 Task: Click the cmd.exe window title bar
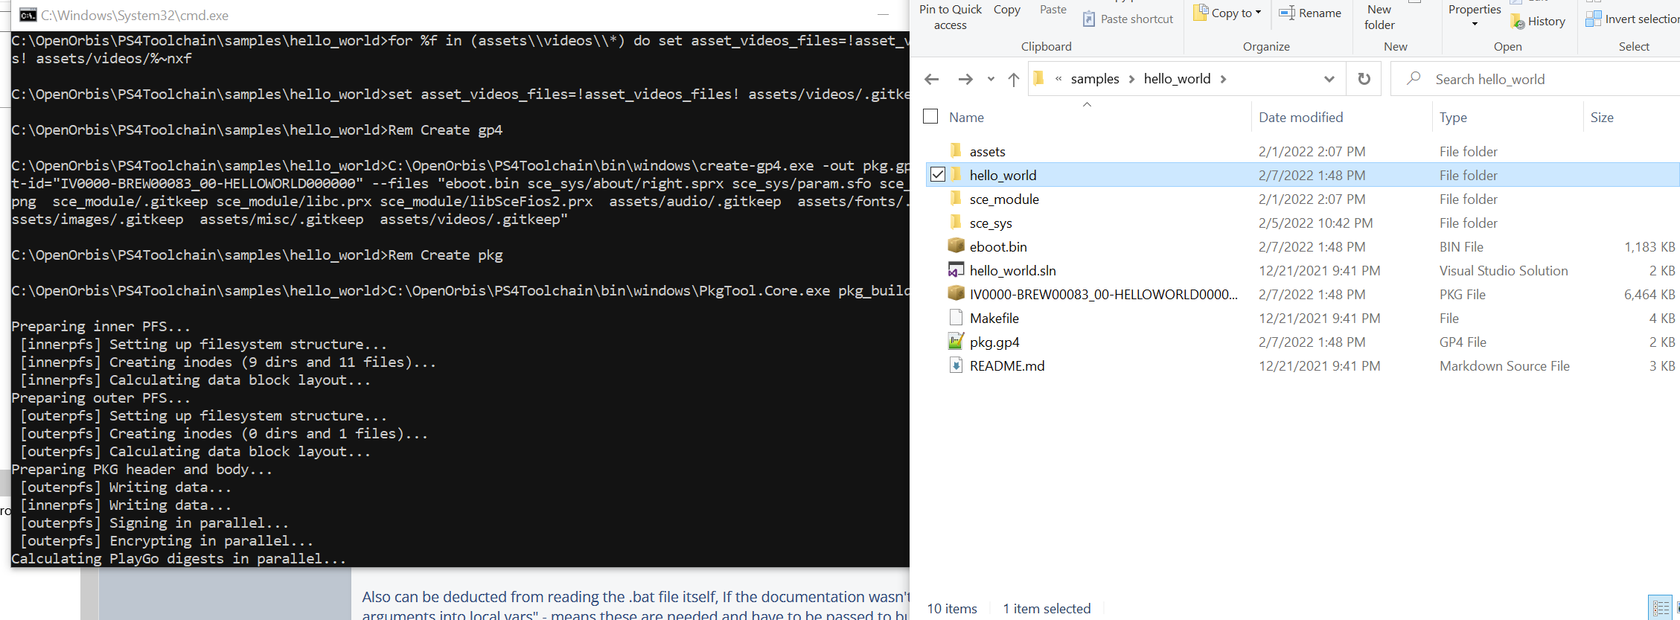[x=460, y=15]
